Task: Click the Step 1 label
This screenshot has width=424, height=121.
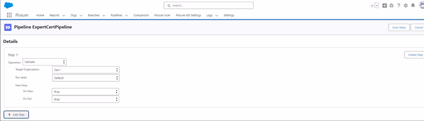Action: pos(13,55)
